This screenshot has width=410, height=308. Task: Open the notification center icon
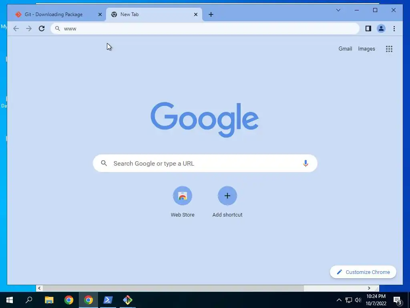(x=398, y=300)
